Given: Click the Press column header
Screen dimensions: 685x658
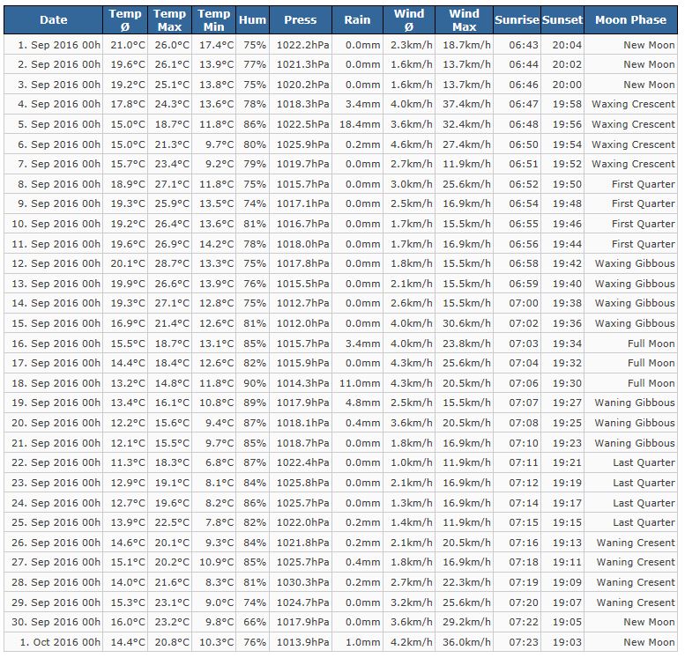Looking at the screenshot, I should 301,20.
